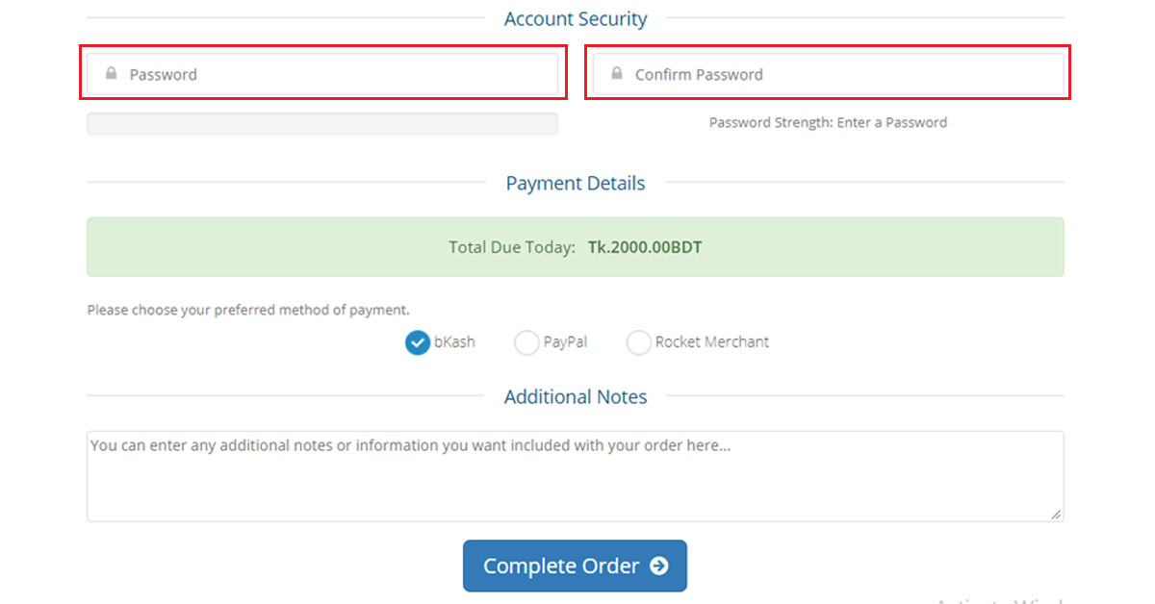Click the lock icon in the Confirm Password field
The image size is (1155, 604).
click(616, 73)
